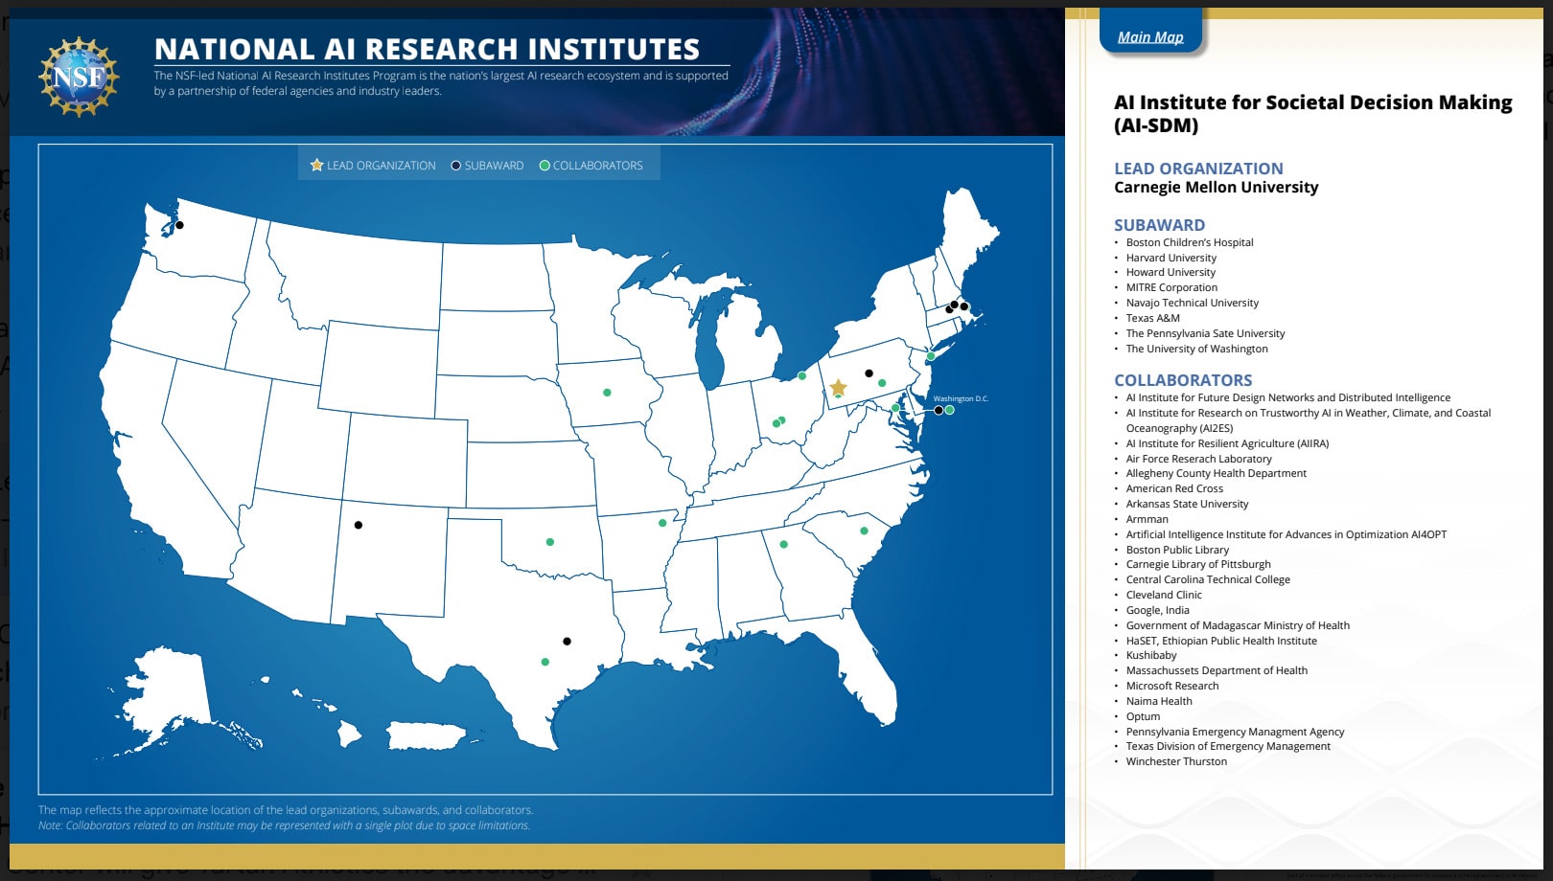Click AI Institute for Future Design Networks entry
This screenshot has height=881, width=1553.
tap(1287, 397)
